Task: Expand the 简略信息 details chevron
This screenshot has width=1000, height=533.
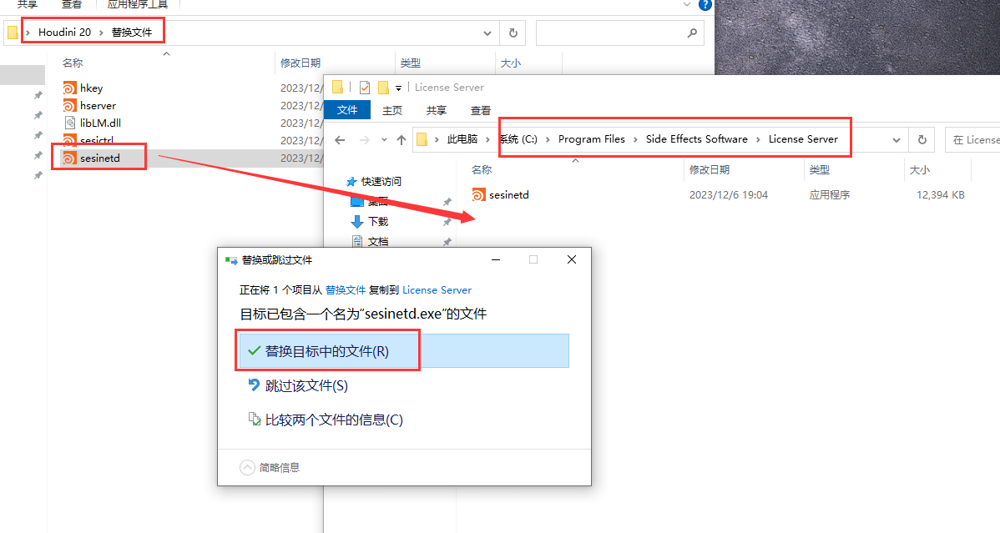Action: [x=247, y=468]
